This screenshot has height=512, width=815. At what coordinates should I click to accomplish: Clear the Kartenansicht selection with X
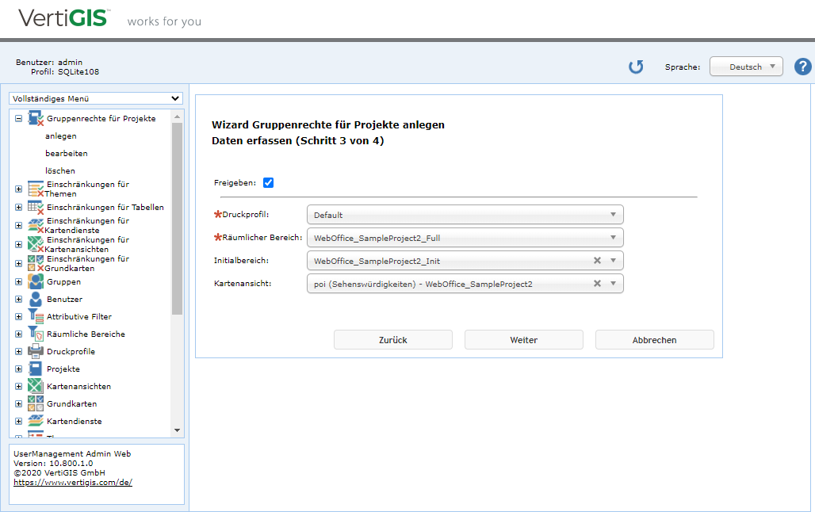pos(597,284)
